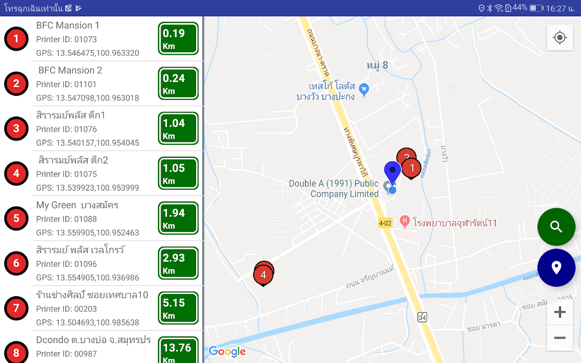This screenshot has width=581, height=363.
Task: Open the green search floating button
Action: click(556, 227)
